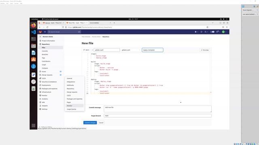
Task: Open Activities in the Ubuntu top bar
Action: (35, 19)
